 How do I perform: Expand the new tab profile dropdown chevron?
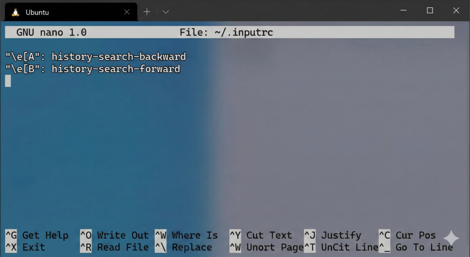tap(166, 12)
